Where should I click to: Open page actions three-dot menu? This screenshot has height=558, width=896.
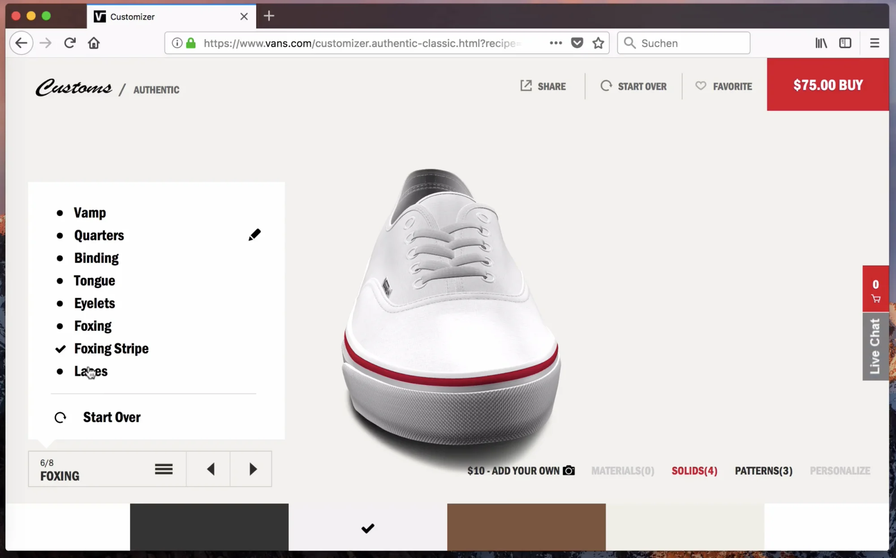tap(556, 43)
